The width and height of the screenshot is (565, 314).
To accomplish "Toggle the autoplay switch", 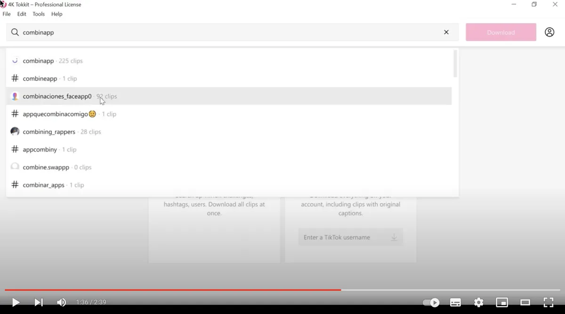I will click(431, 302).
